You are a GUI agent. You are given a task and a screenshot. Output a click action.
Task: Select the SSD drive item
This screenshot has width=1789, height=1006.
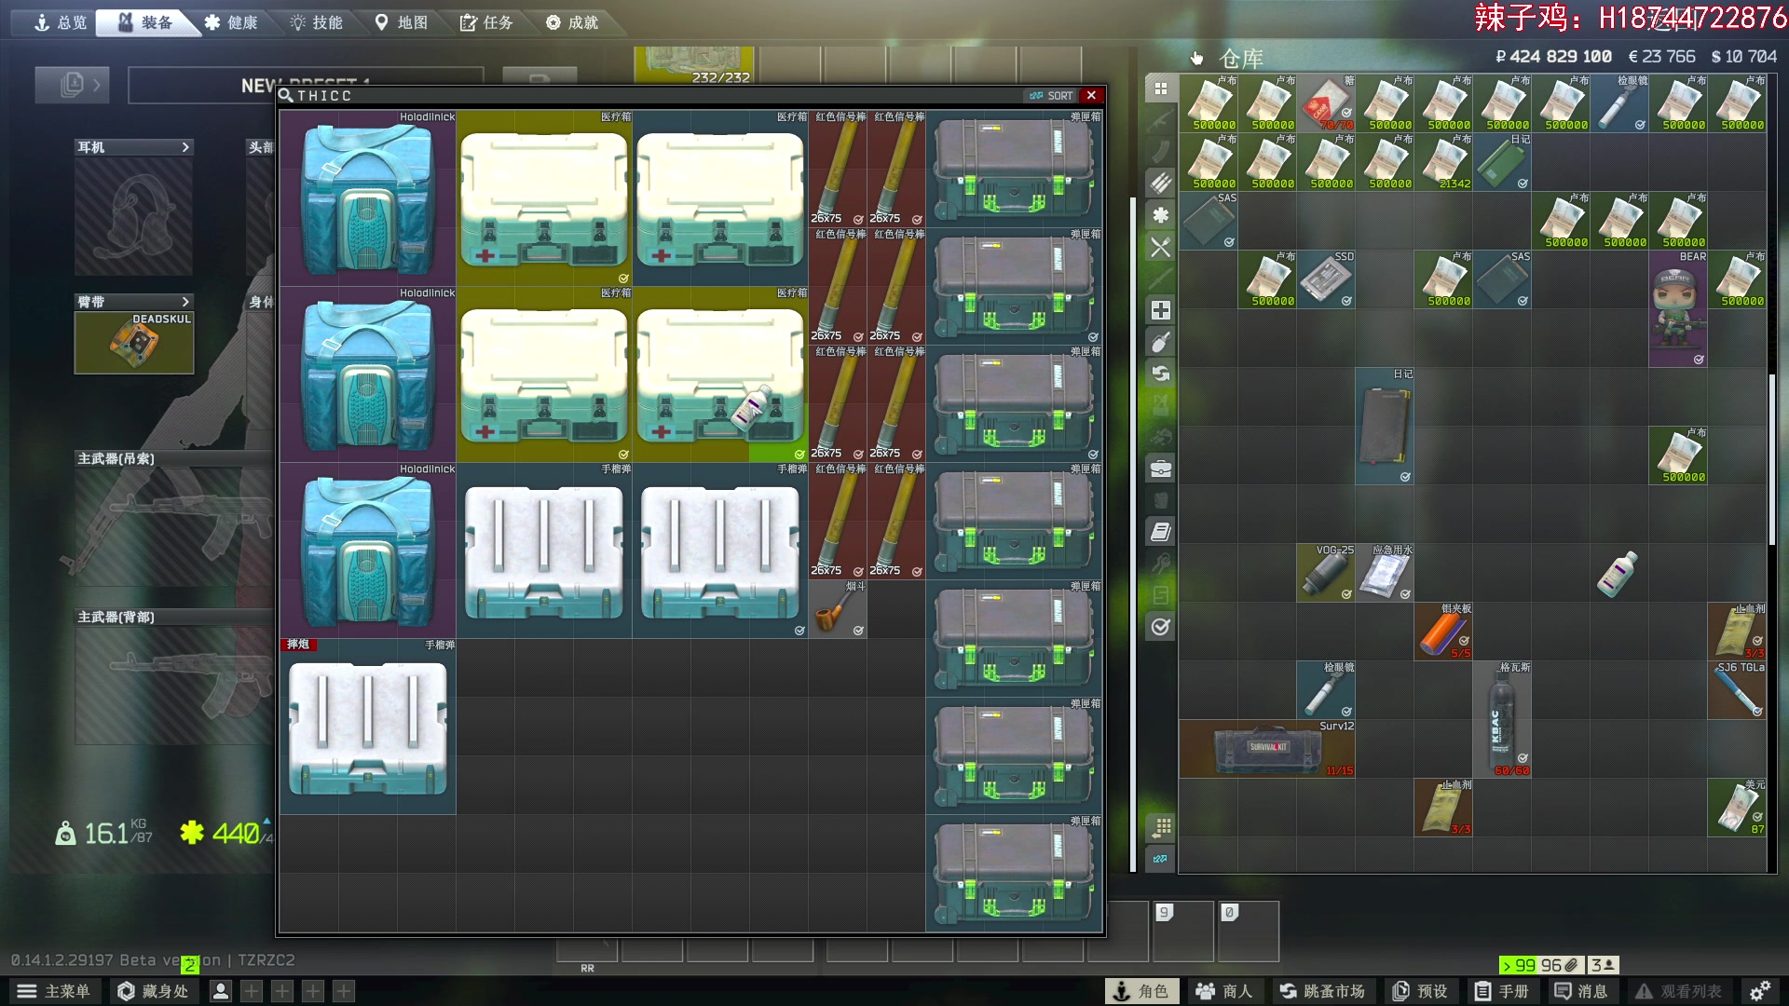click(1326, 279)
